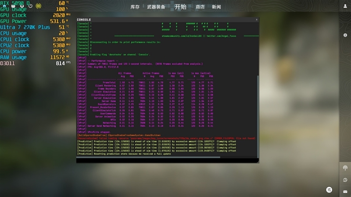Viewport: 351px width, 197px height.
Task: Click the console horizontal scrollbar thumb
Action: tap(148, 157)
